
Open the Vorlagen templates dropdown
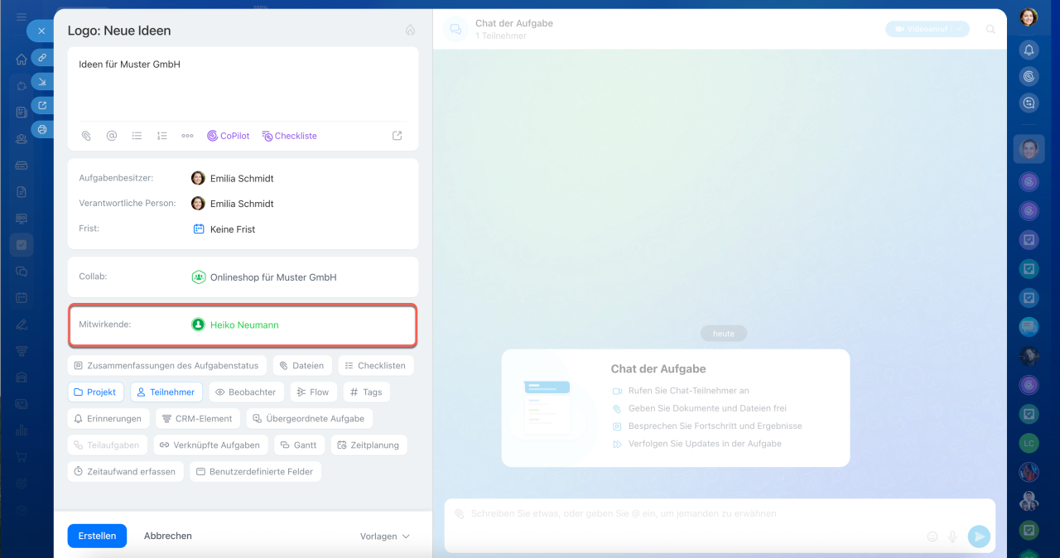coord(385,536)
